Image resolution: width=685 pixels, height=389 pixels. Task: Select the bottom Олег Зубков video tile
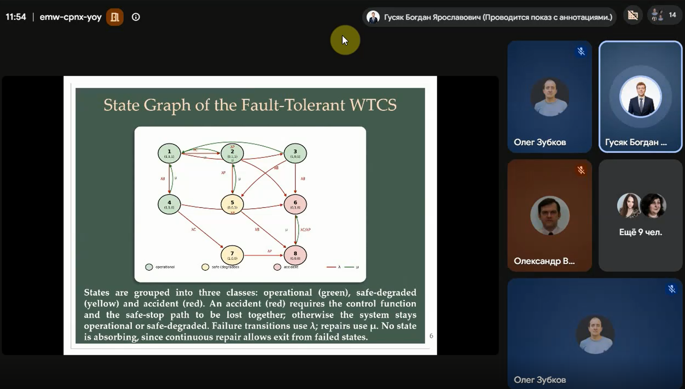[x=595, y=334]
